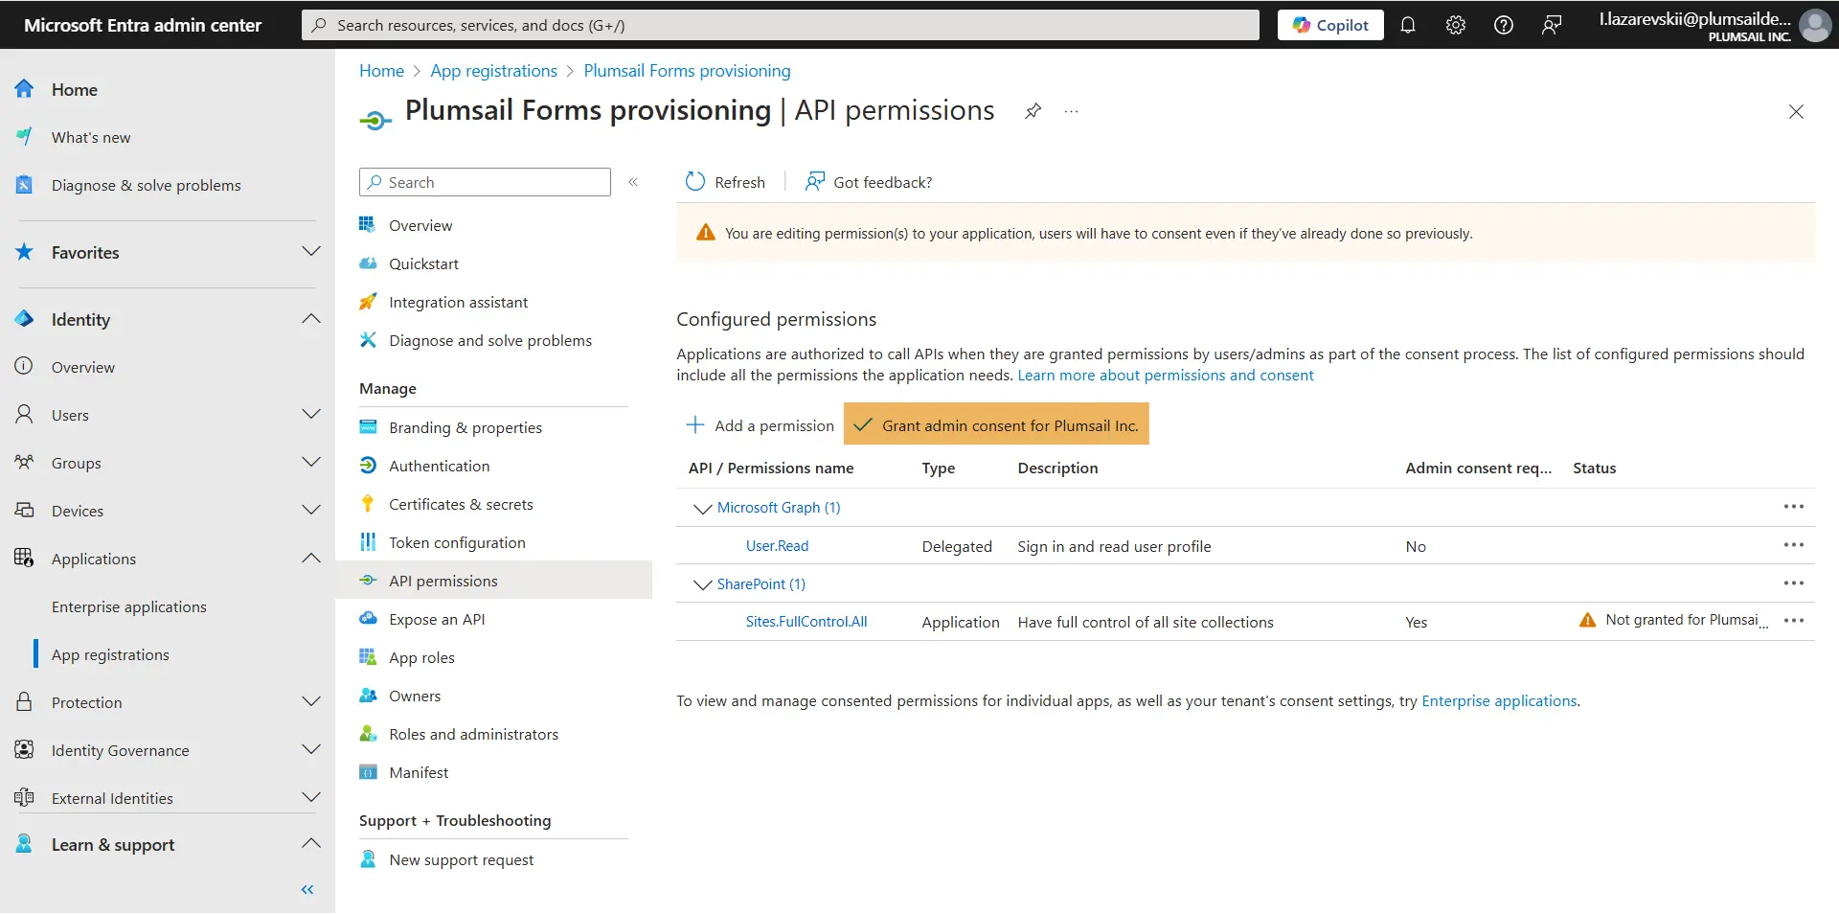Expand the Favorites section
The width and height of the screenshot is (1839, 914).
click(311, 252)
